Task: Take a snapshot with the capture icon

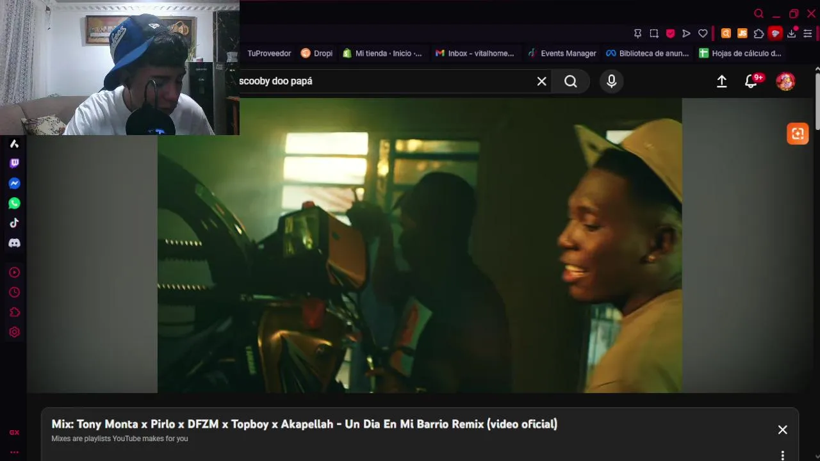Action: tap(654, 33)
